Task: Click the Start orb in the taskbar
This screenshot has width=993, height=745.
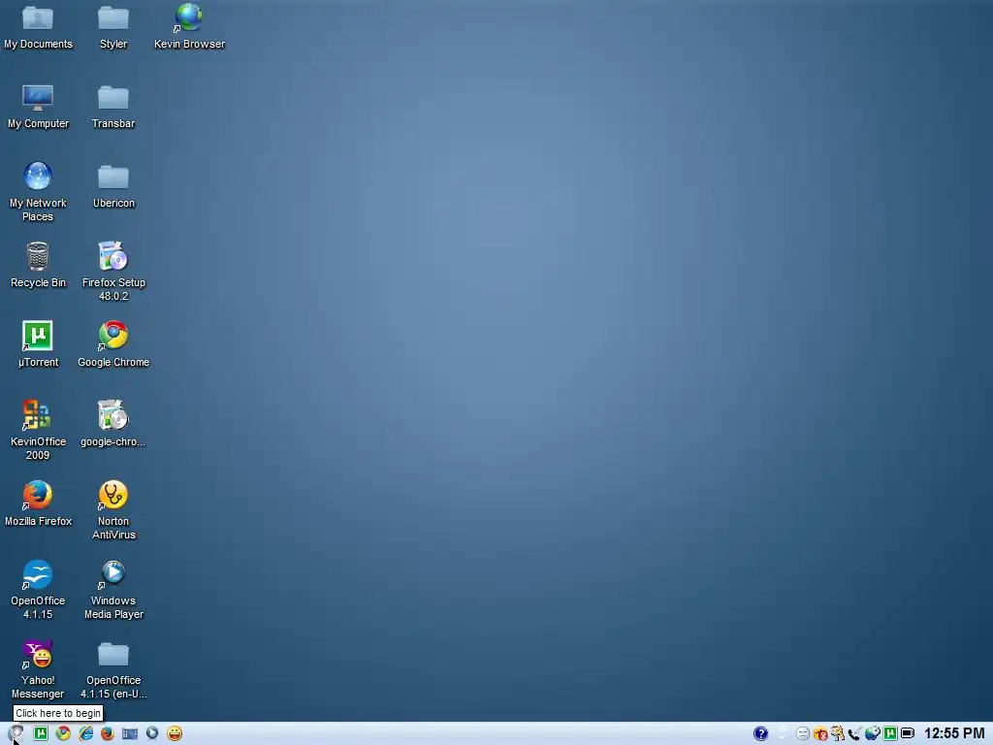Action: (x=16, y=733)
